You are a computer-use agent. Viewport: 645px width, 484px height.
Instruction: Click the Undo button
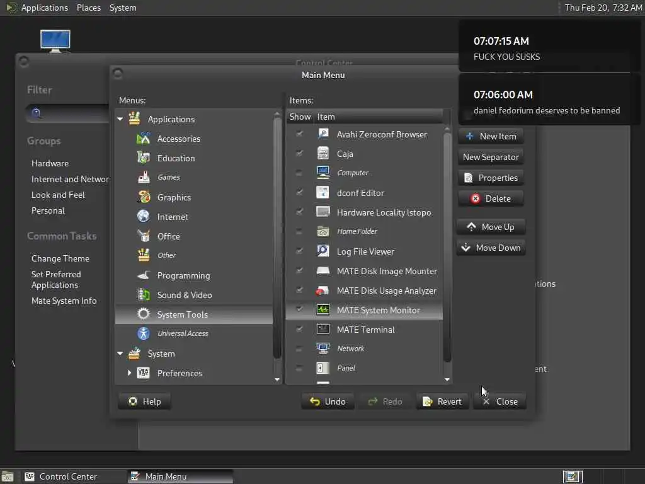[x=328, y=401]
